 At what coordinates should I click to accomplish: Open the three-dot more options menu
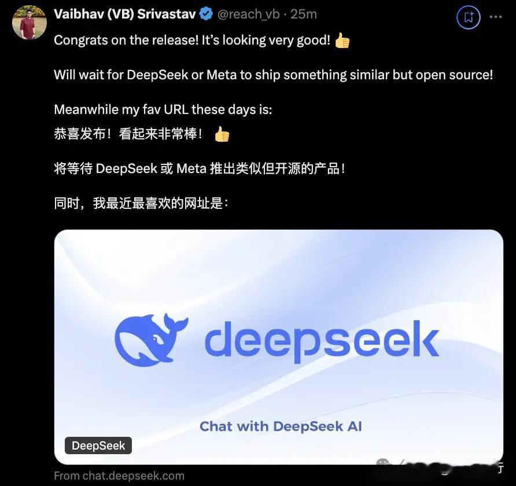496,17
